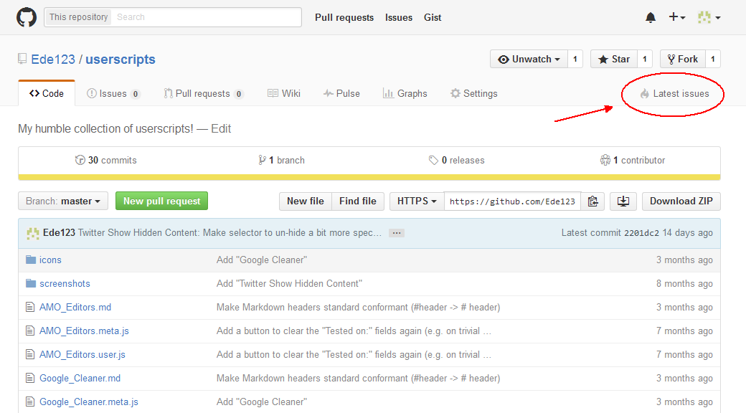Open the AMO_Editors.md file
The width and height of the screenshot is (746, 413).
pos(75,308)
